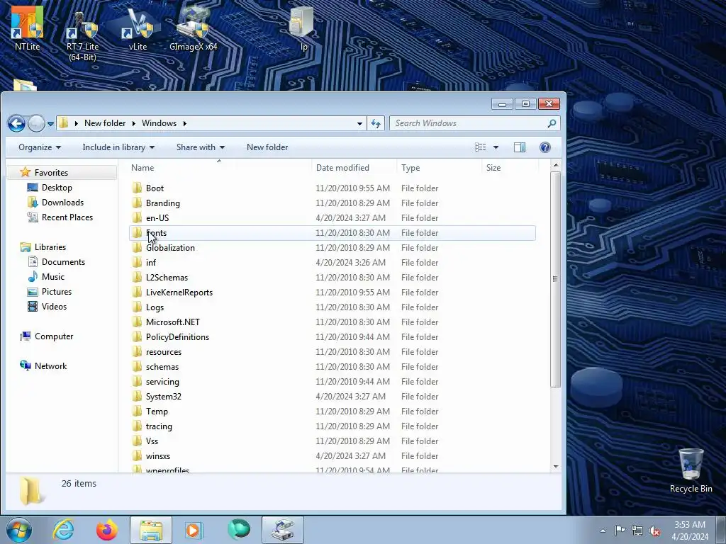Open NTLite desktop shortcut
The image size is (726, 544).
pos(27,28)
